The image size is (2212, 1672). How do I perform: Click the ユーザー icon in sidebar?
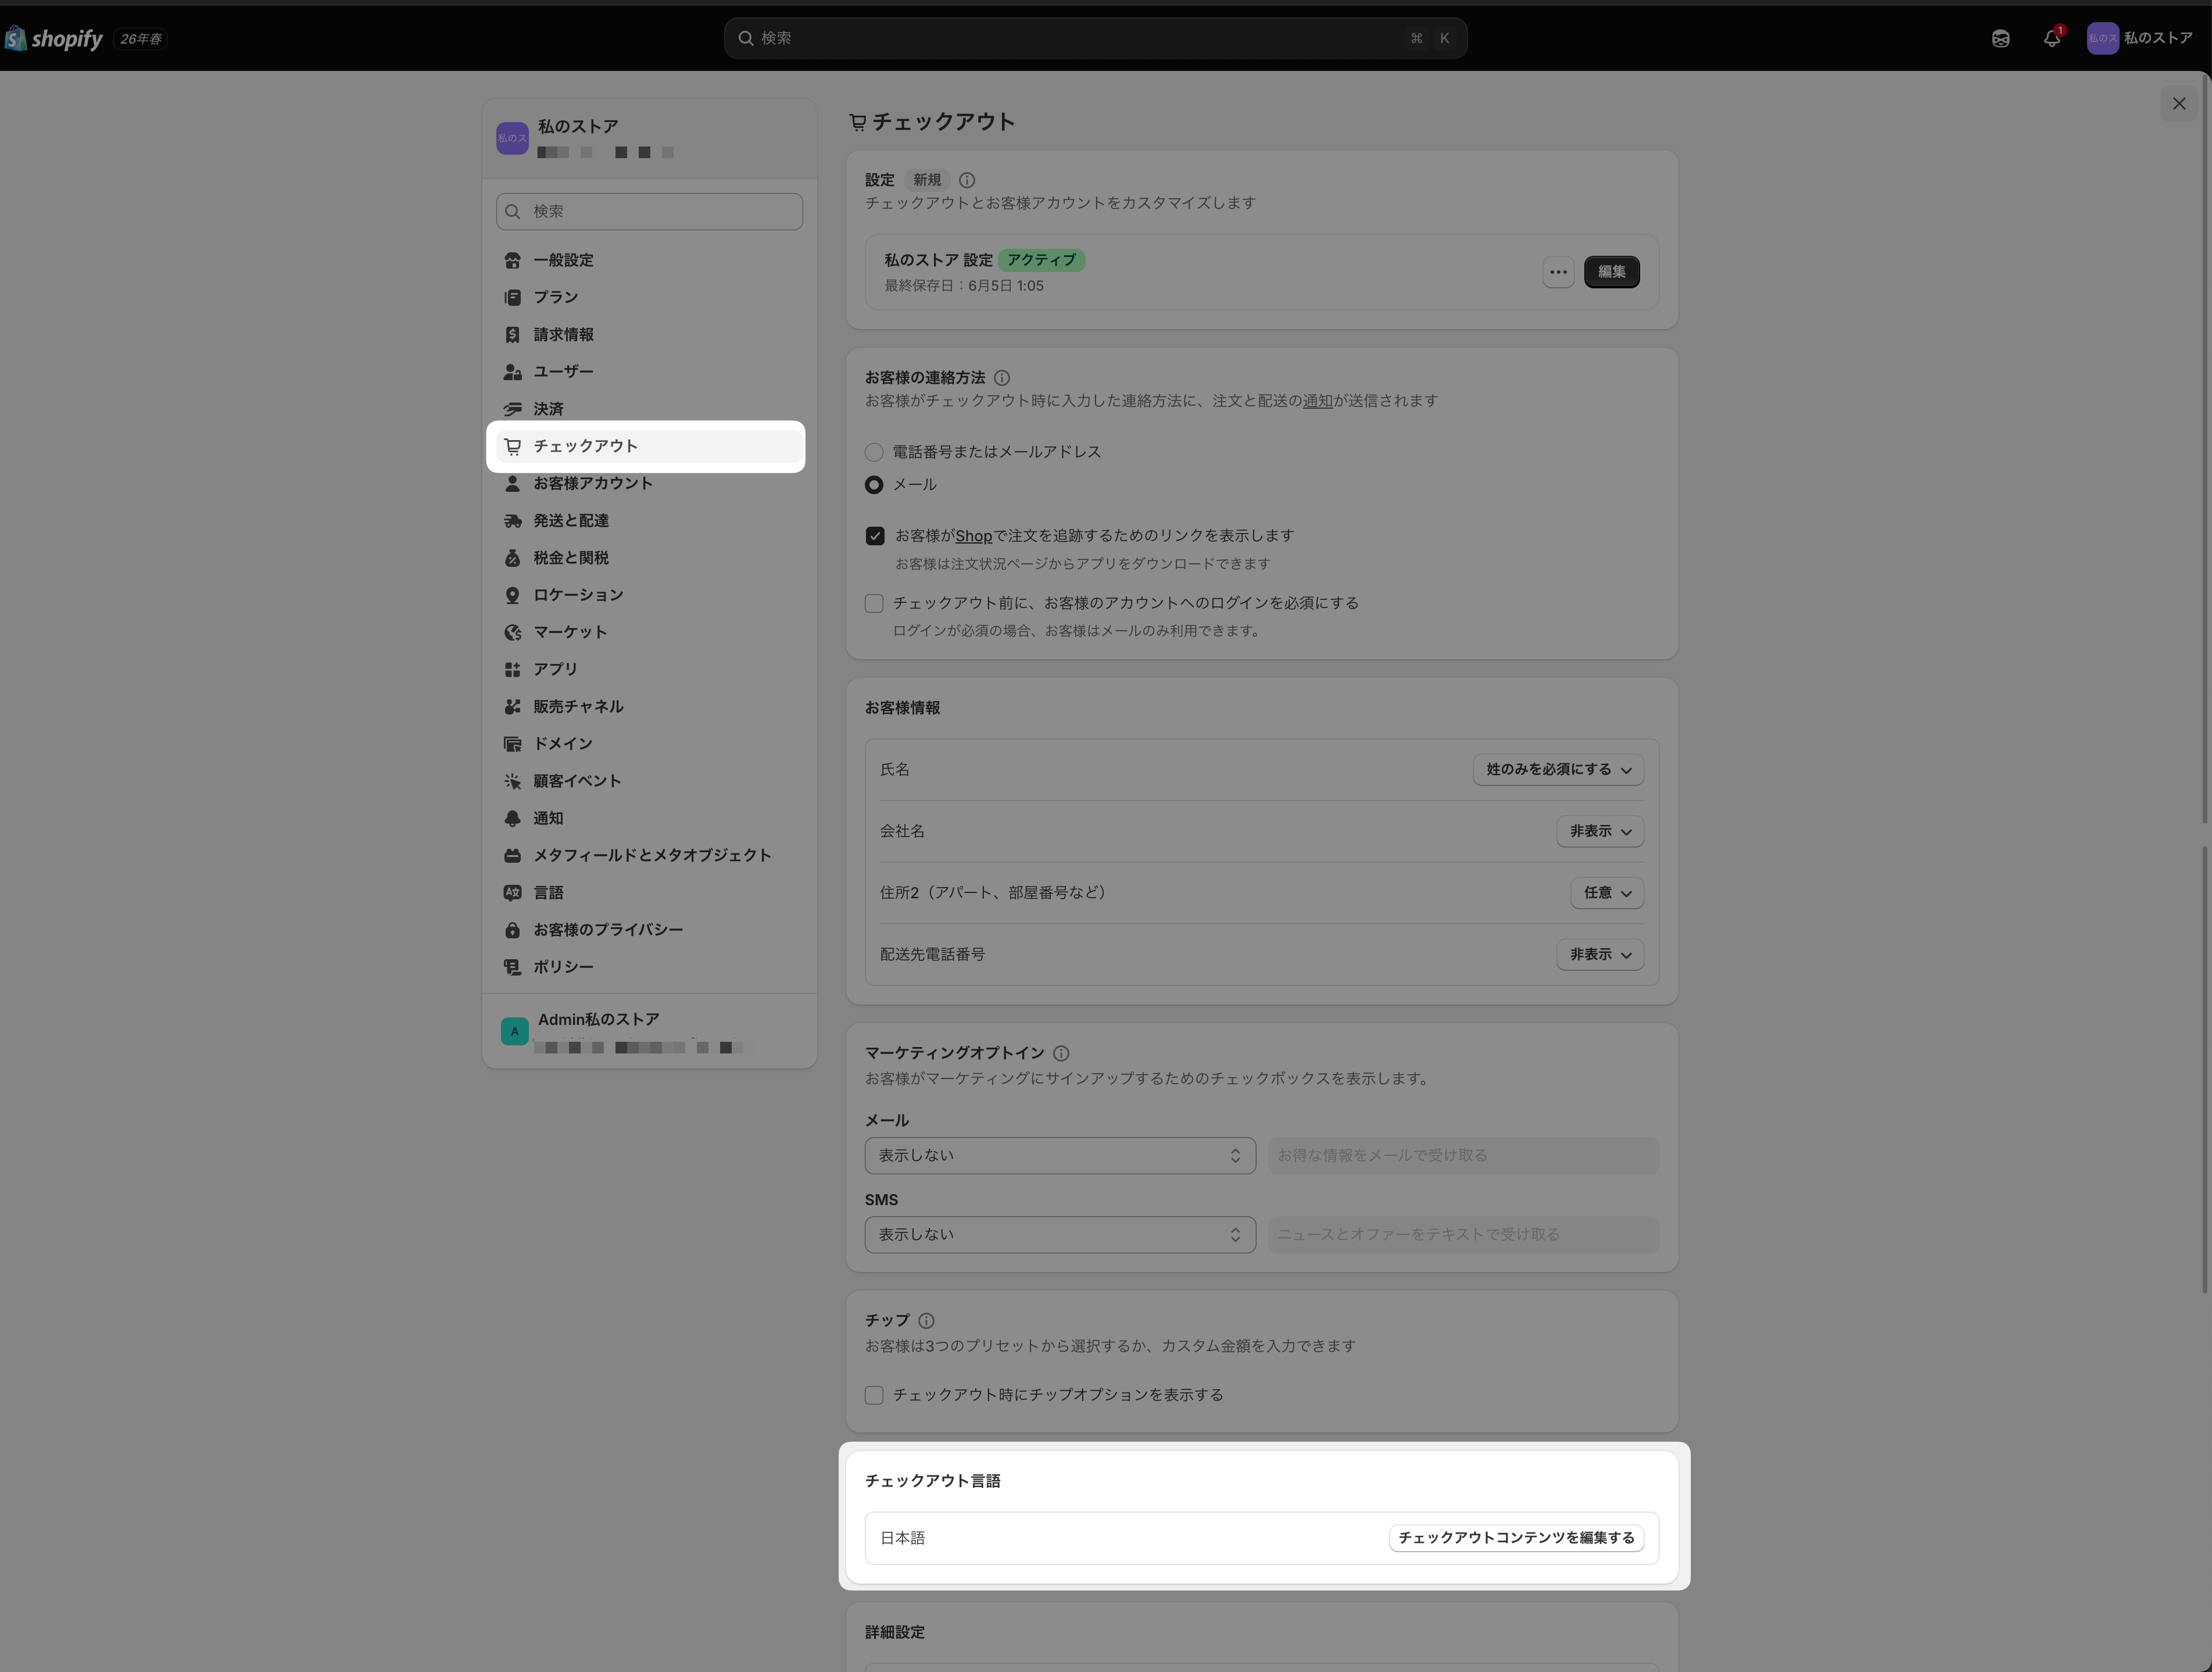[512, 371]
